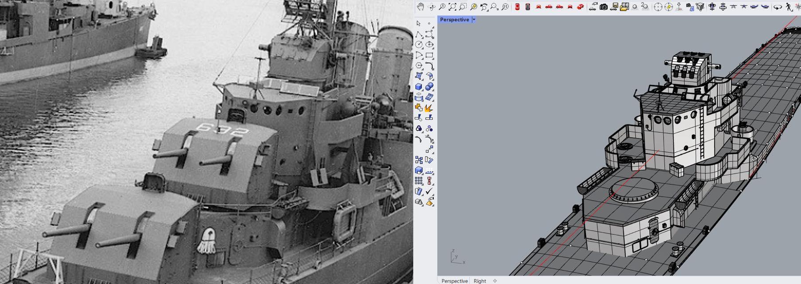Add a new viewport tab with plus
This screenshot has height=284, width=801.
pos(495,281)
